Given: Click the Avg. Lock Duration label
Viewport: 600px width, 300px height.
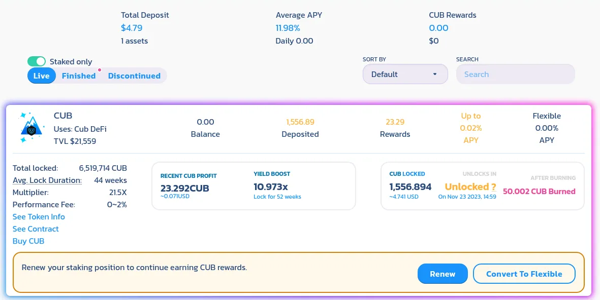Looking at the screenshot, I should pyautogui.click(x=47, y=180).
